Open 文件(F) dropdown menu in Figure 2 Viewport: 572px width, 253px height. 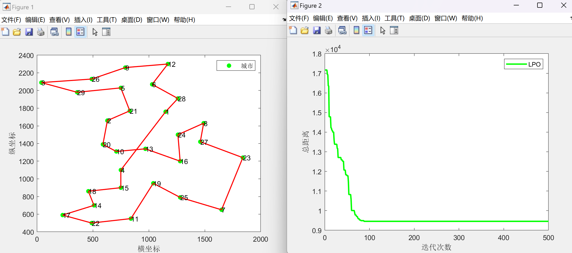299,18
